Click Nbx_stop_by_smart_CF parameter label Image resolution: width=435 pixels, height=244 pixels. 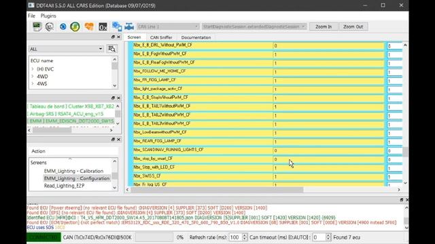click(153, 159)
